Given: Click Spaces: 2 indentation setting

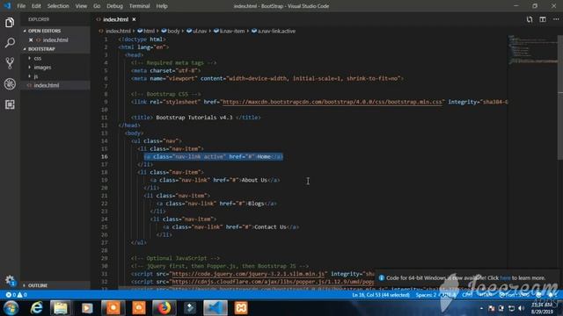Looking at the screenshot, I should point(426,295).
